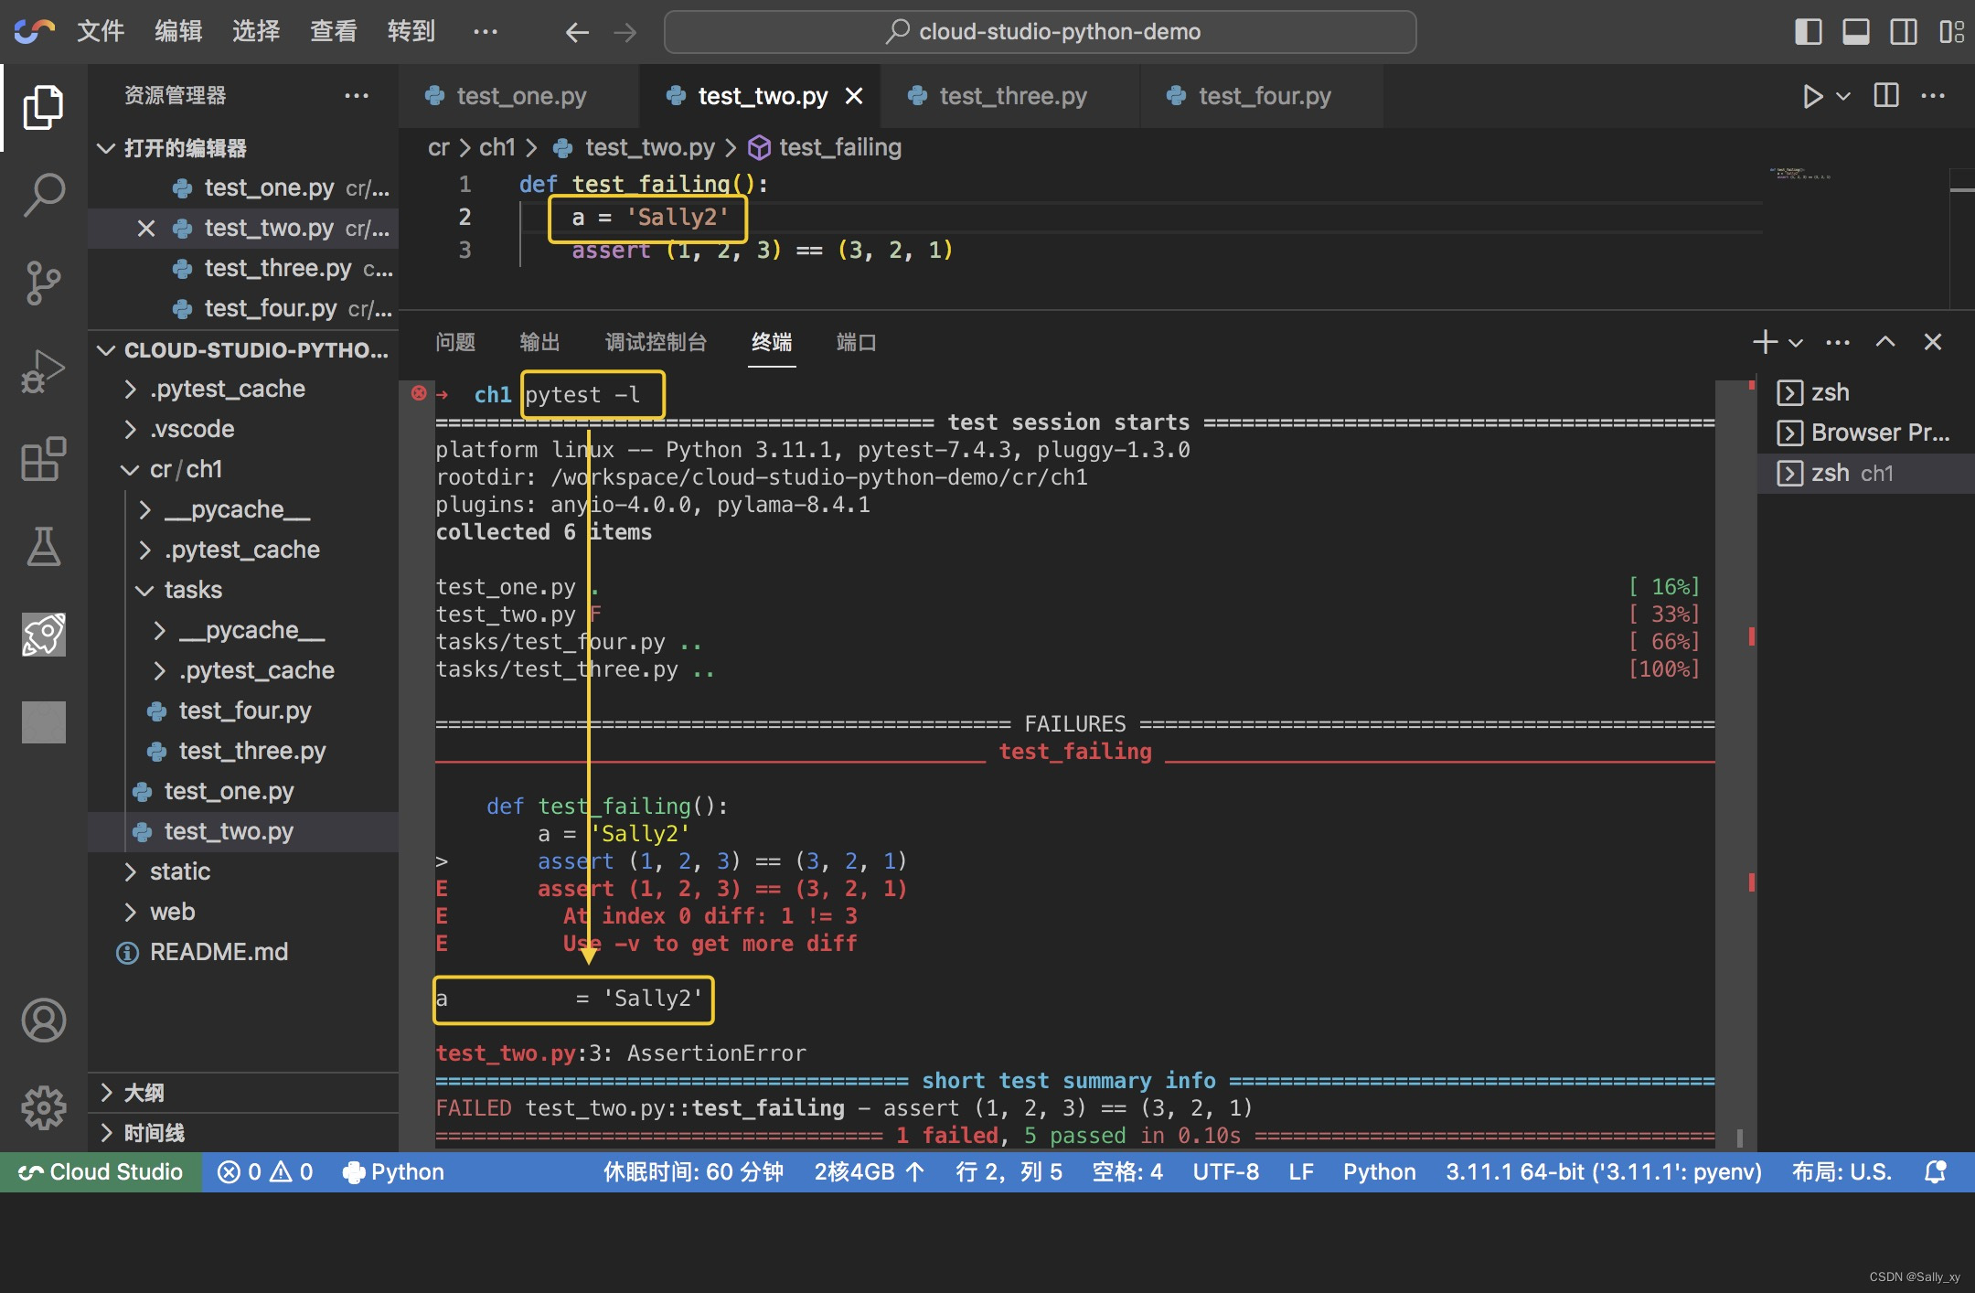This screenshot has height=1293, width=1975.
Task: Collapse the cr/ch1 folder
Action: click(243, 470)
